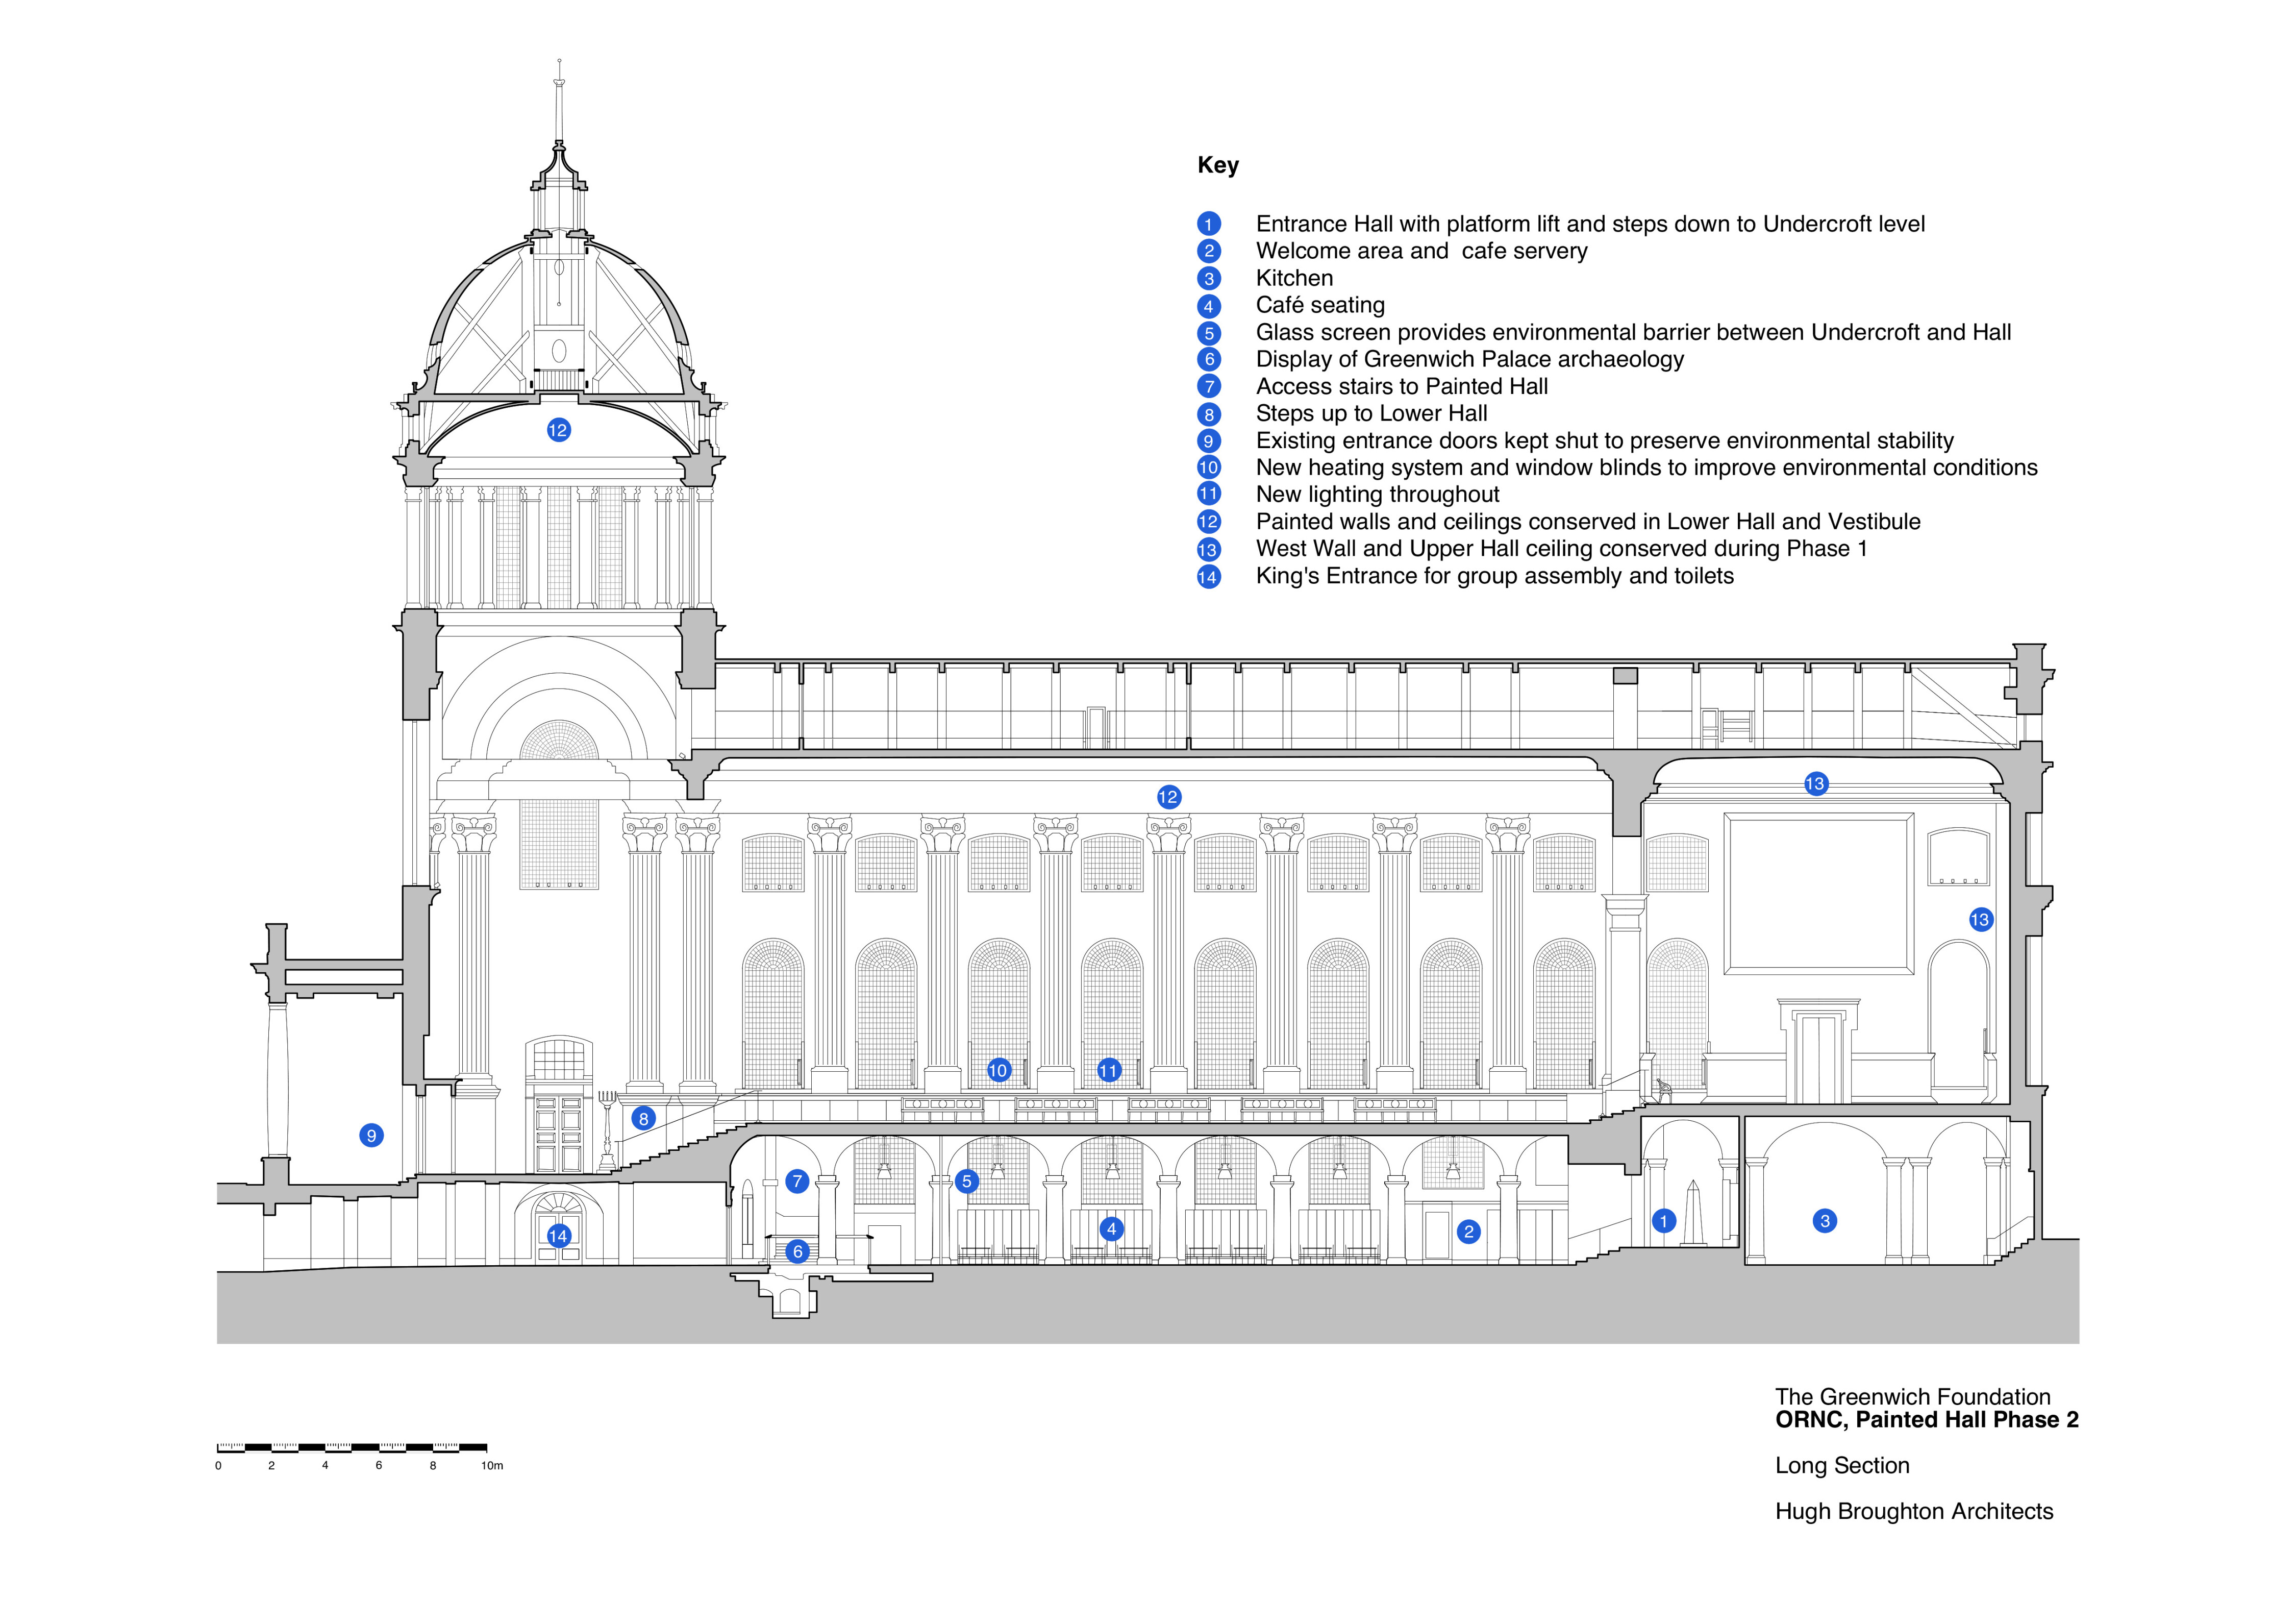The height and width of the screenshot is (1624, 2296).
Task: Click marker 13 on the West Wall
Action: click(1980, 919)
